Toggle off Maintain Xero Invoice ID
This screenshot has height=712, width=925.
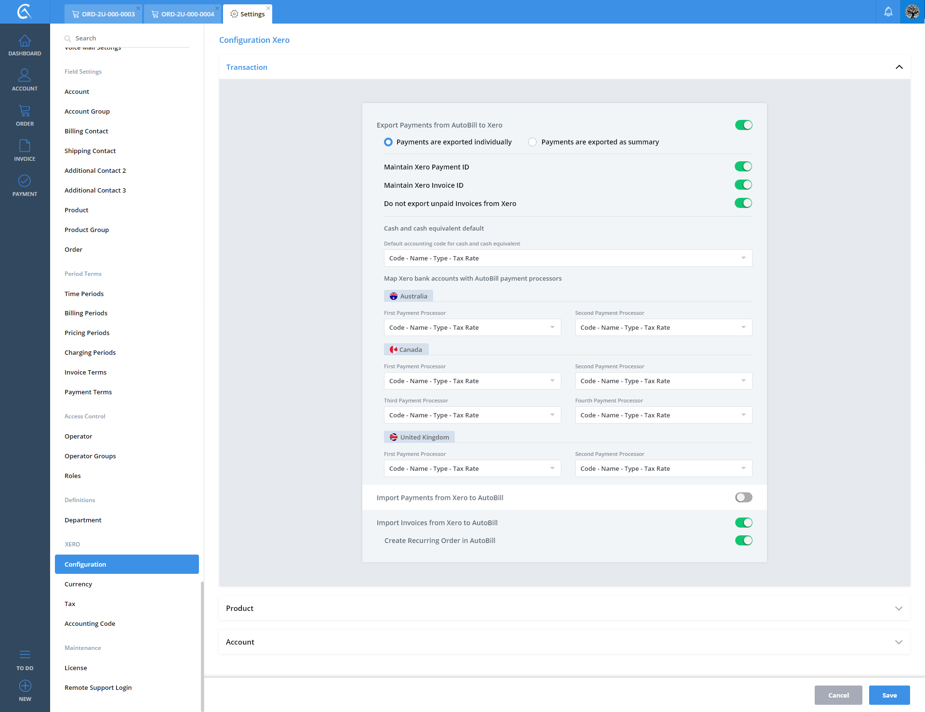(743, 185)
